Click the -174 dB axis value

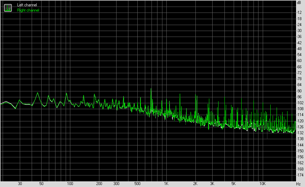pos(300,175)
